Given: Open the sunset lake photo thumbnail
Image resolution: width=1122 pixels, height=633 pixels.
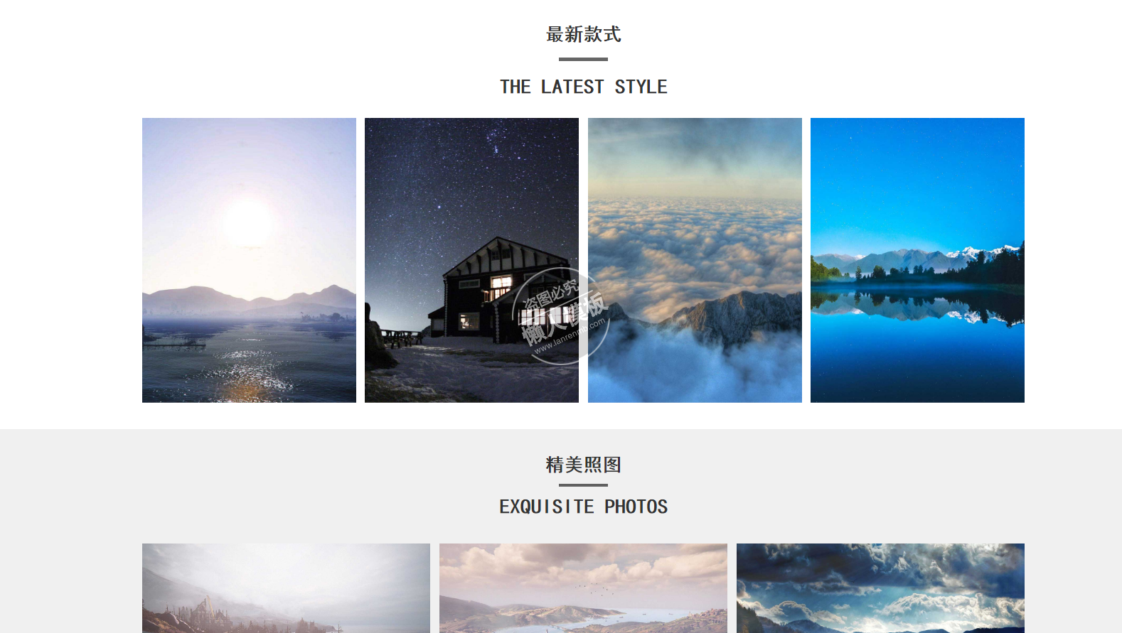Looking at the screenshot, I should (249, 260).
